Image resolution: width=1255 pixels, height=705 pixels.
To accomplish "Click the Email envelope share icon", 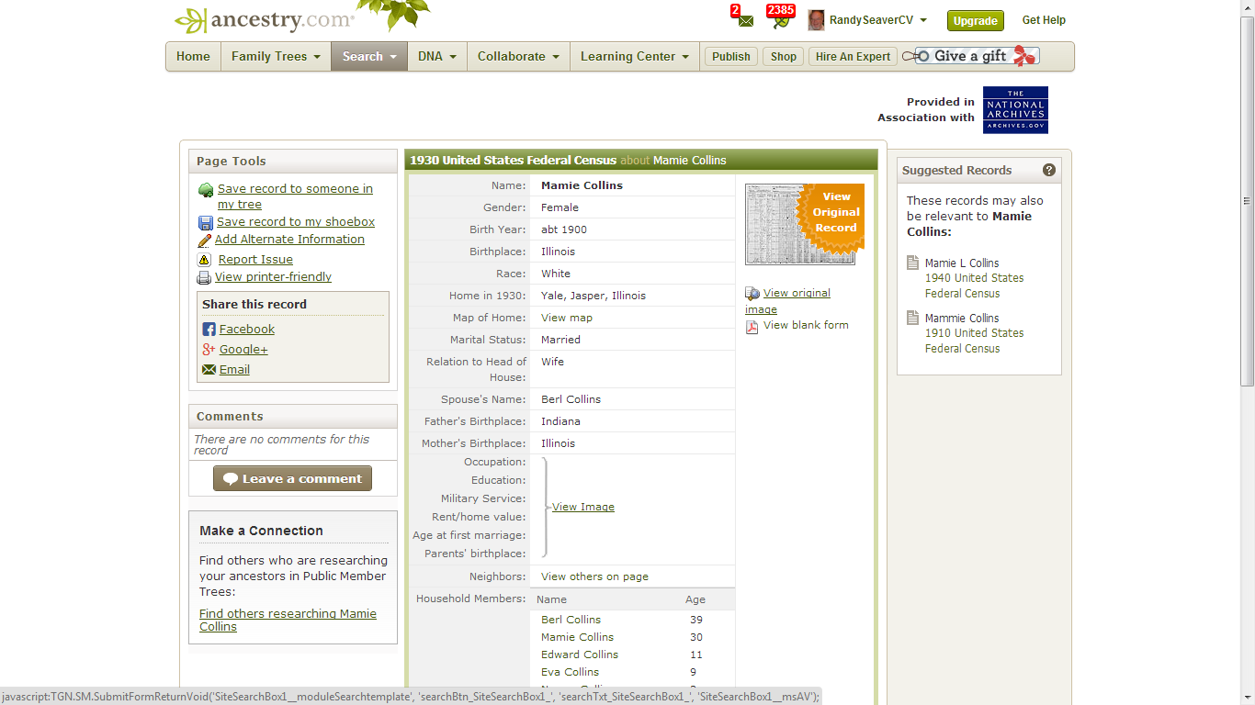I will click(209, 370).
